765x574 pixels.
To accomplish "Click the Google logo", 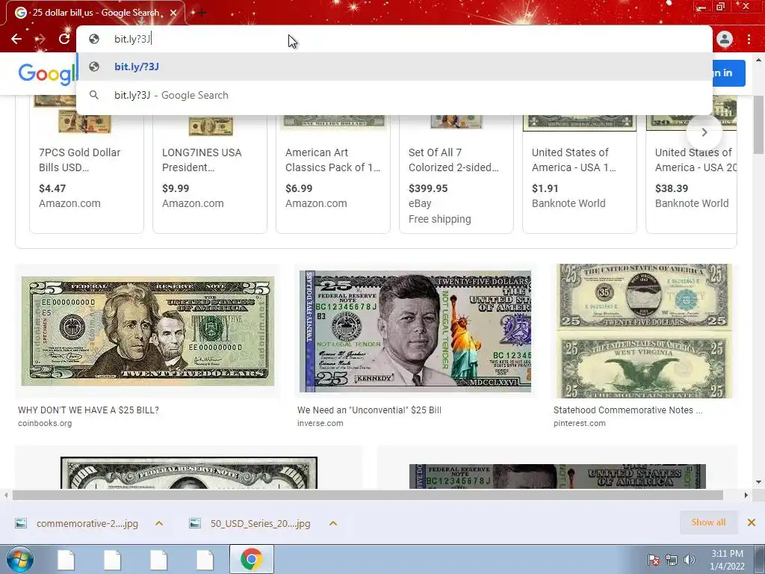I will tap(47, 74).
